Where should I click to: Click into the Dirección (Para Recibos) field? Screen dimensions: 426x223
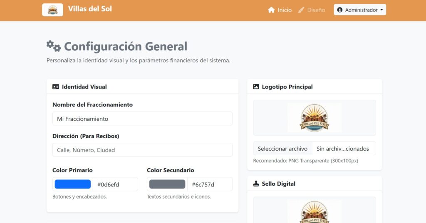click(x=142, y=150)
